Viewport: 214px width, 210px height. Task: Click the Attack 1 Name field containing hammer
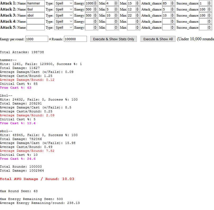(x=36, y=3)
